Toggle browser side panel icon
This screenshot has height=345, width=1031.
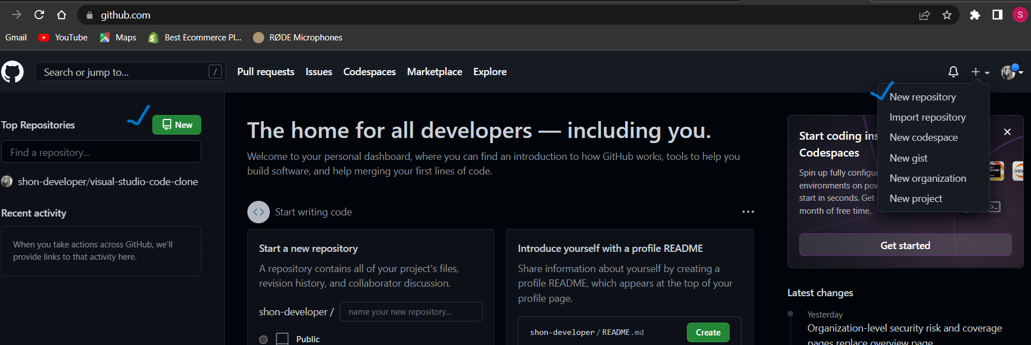click(997, 15)
